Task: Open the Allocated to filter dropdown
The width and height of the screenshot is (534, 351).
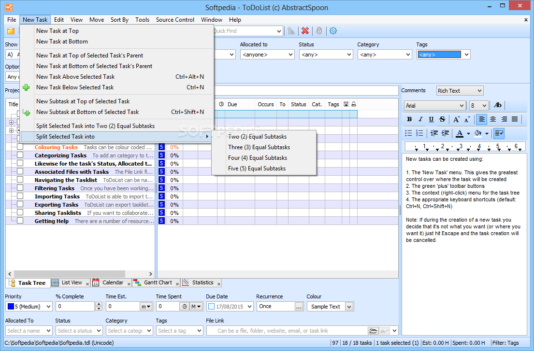Action: pyautogui.click(x=290, y=55)
